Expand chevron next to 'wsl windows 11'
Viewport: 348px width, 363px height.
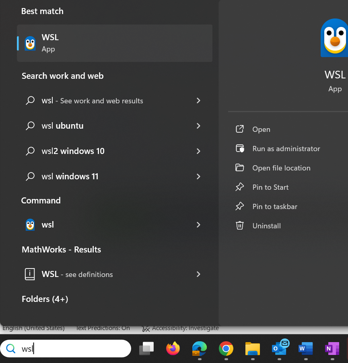(x=198, y=176)
